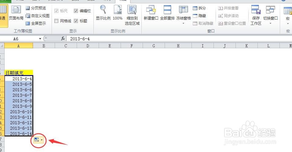Click View Side by Side (并排查看)

tap(228, 8)
